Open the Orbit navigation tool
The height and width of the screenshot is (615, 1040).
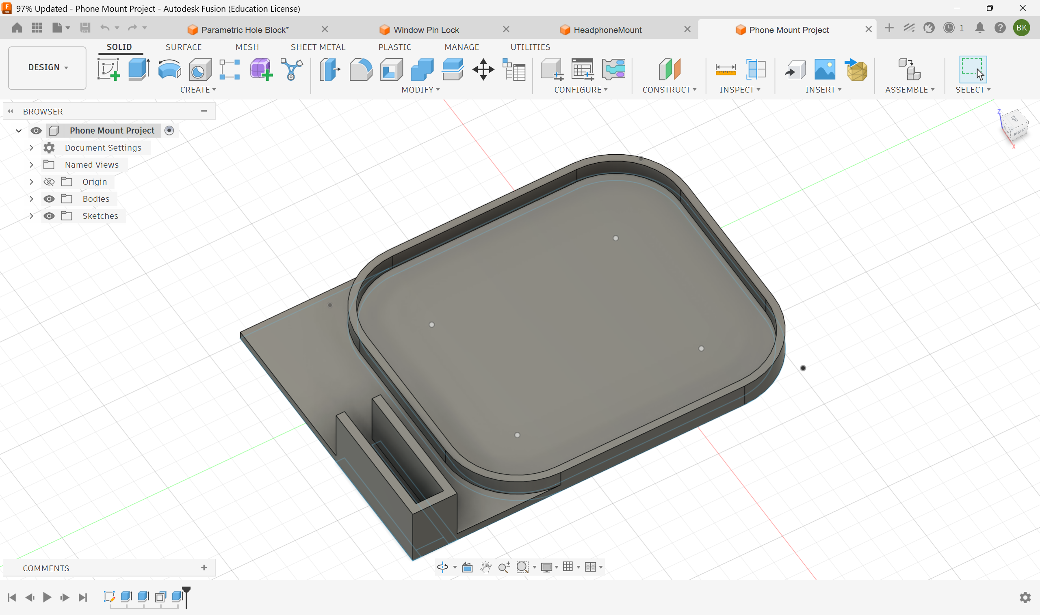[x=442, y=567]
